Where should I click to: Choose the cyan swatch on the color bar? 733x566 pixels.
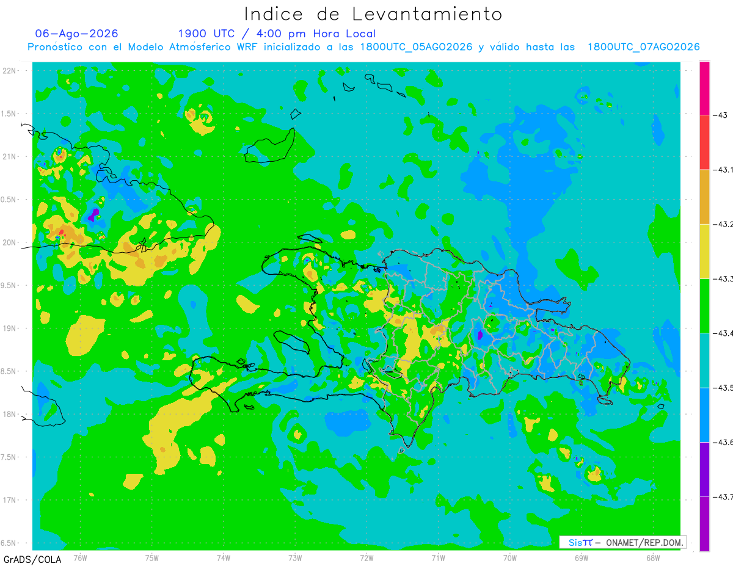[704, 360]
